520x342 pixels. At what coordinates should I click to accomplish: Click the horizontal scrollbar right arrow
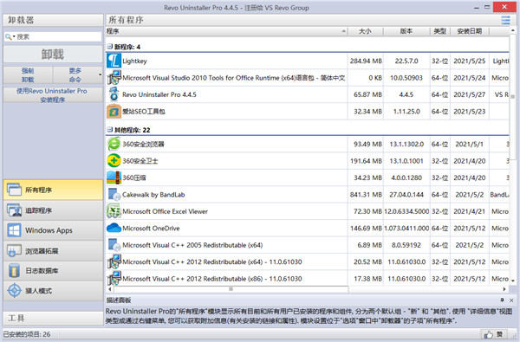point(504,289)
